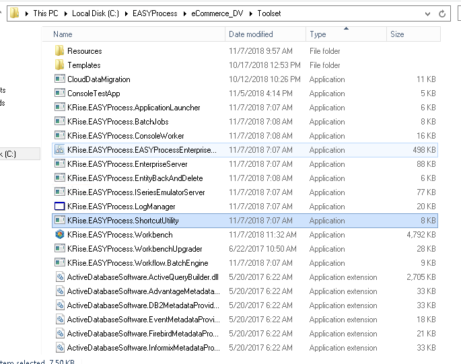Click the ShortcutUtility application icon
Screen dimensions: 461x364
60,220
